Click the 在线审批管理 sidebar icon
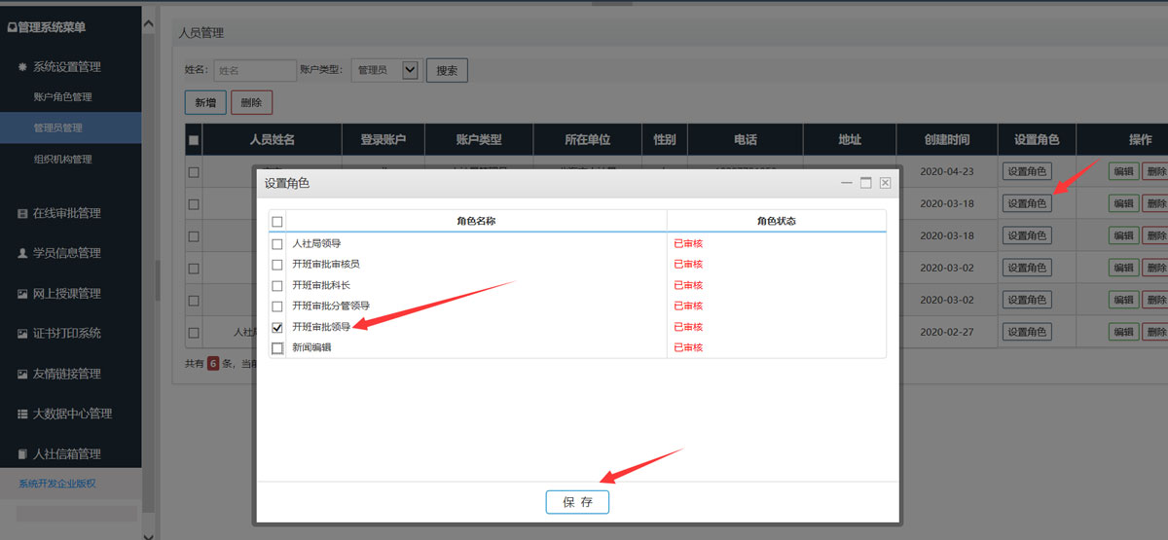 pos(22,213)
